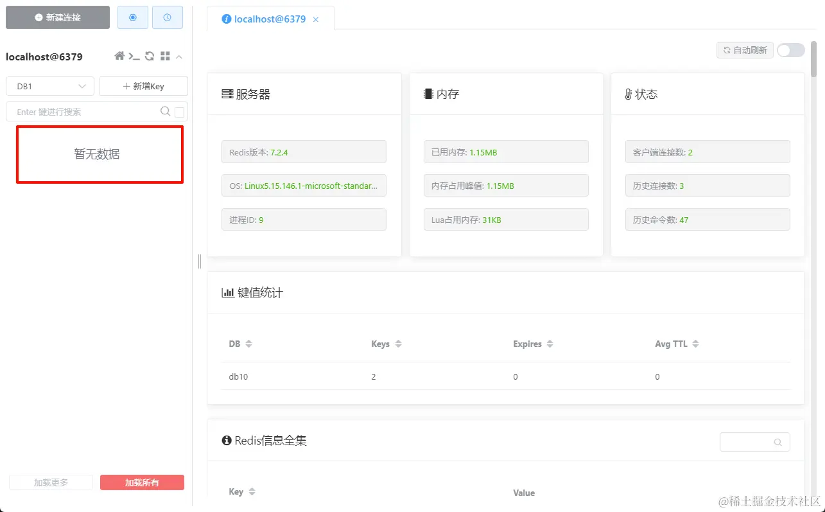Click the 已用内存: 1.15MB field

[x=506, y=152]
